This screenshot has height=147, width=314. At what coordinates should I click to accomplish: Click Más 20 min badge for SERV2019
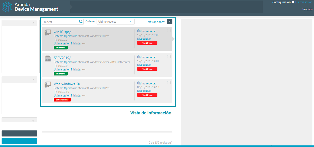[x=147, y=69]
